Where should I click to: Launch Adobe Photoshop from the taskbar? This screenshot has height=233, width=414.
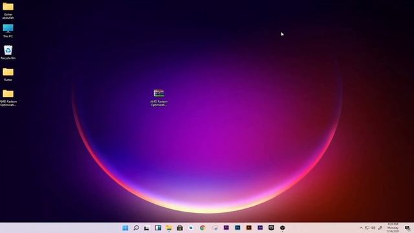(x=237, y=227)
